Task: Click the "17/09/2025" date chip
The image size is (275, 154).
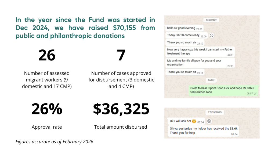Action: (215, 113)
